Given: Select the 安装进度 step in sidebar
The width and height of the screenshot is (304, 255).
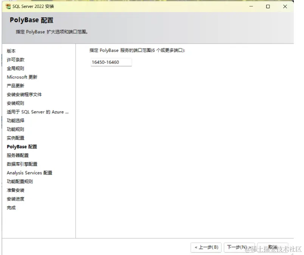Looking at the screenshot, I should pos(16,199).
